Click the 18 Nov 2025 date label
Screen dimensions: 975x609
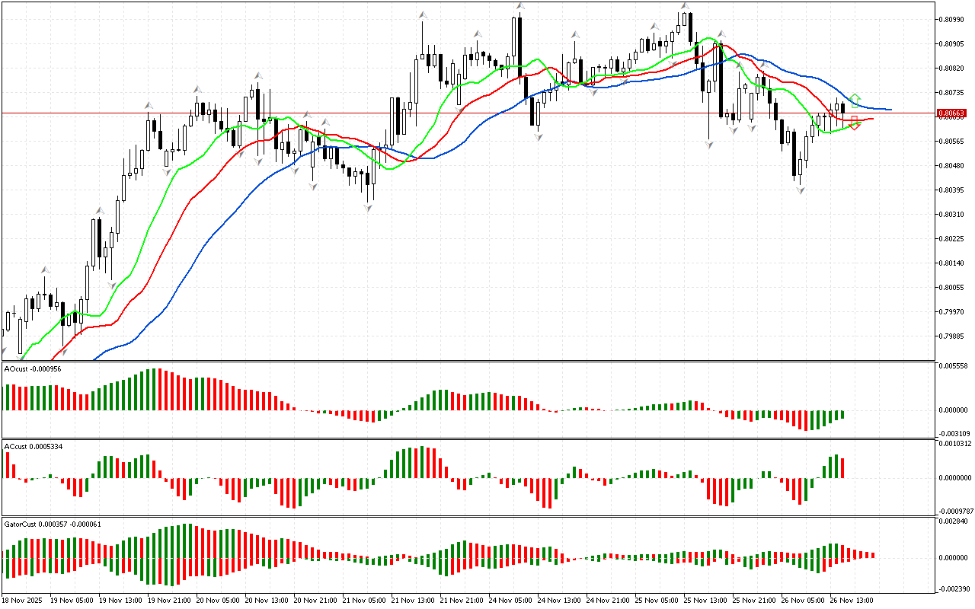22,600
